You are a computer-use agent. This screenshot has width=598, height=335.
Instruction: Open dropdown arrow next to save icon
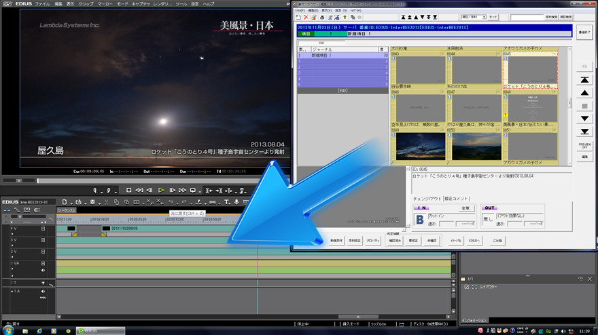tap(99, 203)
